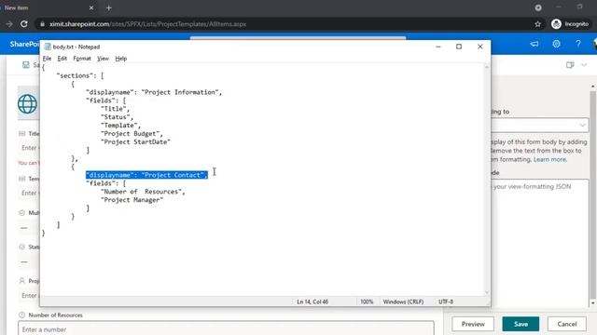This screenshot has width=597, height=335.
Task: Expand the Apply formatting to dropdown
Action: click(582, 125)
